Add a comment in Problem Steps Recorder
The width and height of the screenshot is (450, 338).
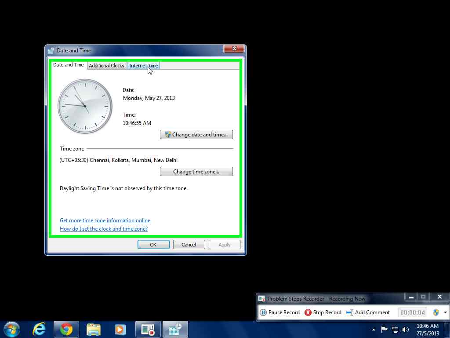(x=369, y=312)
